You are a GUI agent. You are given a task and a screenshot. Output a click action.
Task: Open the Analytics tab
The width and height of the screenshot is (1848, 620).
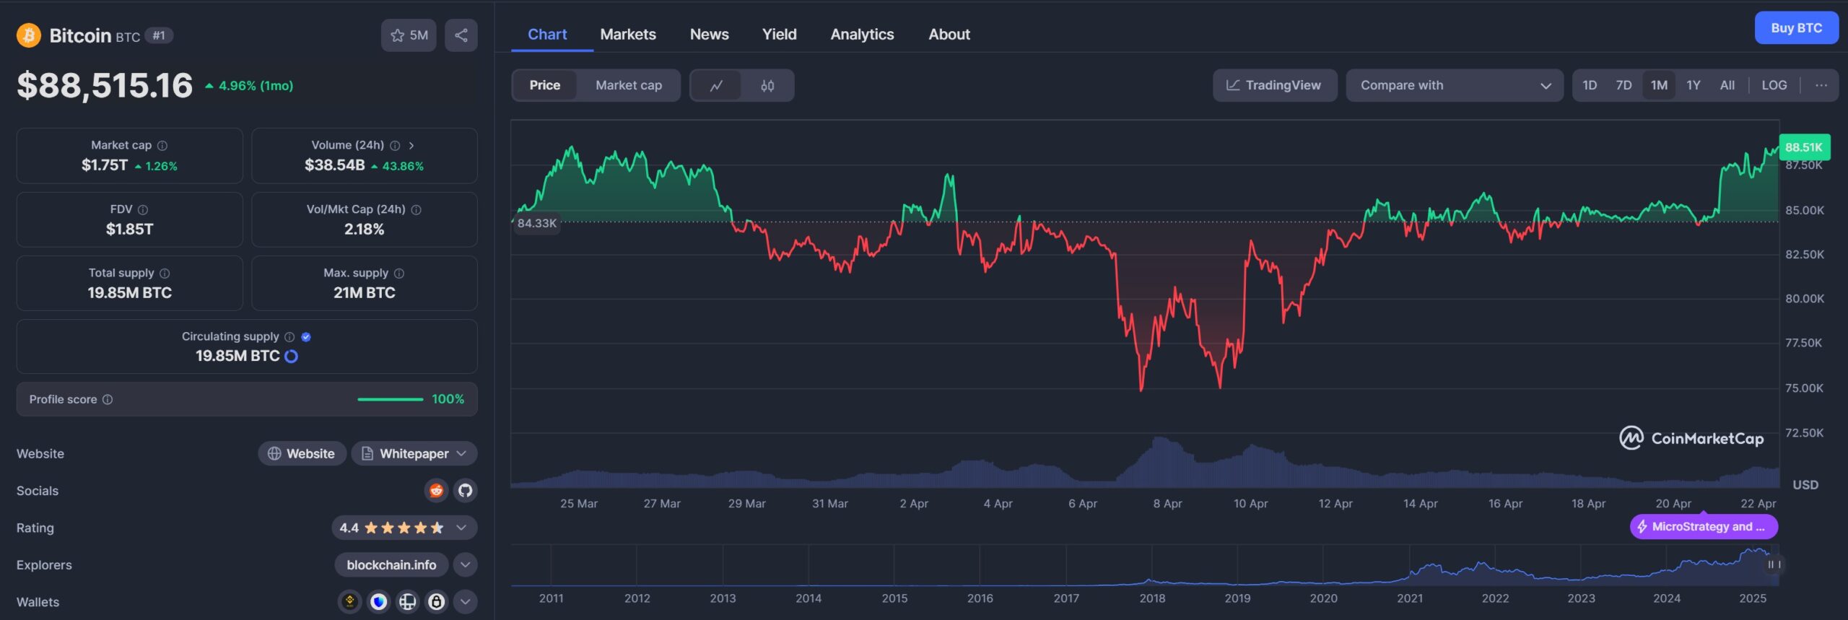862,35
